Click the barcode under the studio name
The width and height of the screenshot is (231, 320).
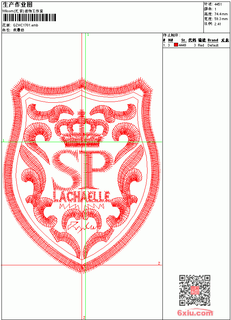point(29,17)
